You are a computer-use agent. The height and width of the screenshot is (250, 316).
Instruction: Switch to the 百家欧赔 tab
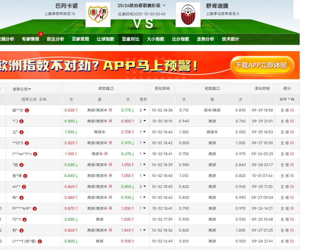[80, 39]
